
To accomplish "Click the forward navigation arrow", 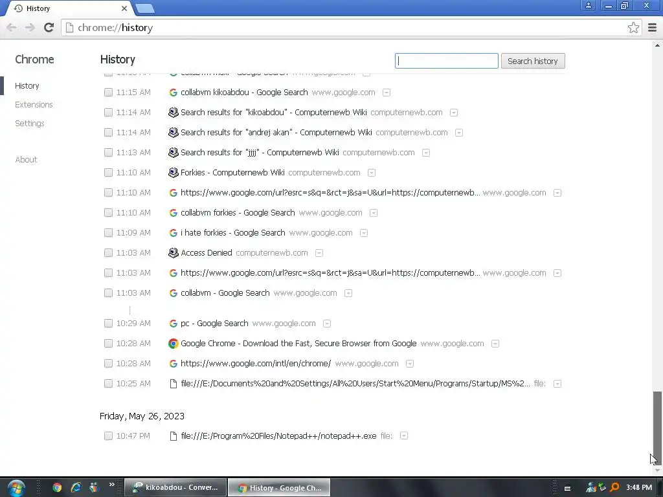I will pos(30,27).
